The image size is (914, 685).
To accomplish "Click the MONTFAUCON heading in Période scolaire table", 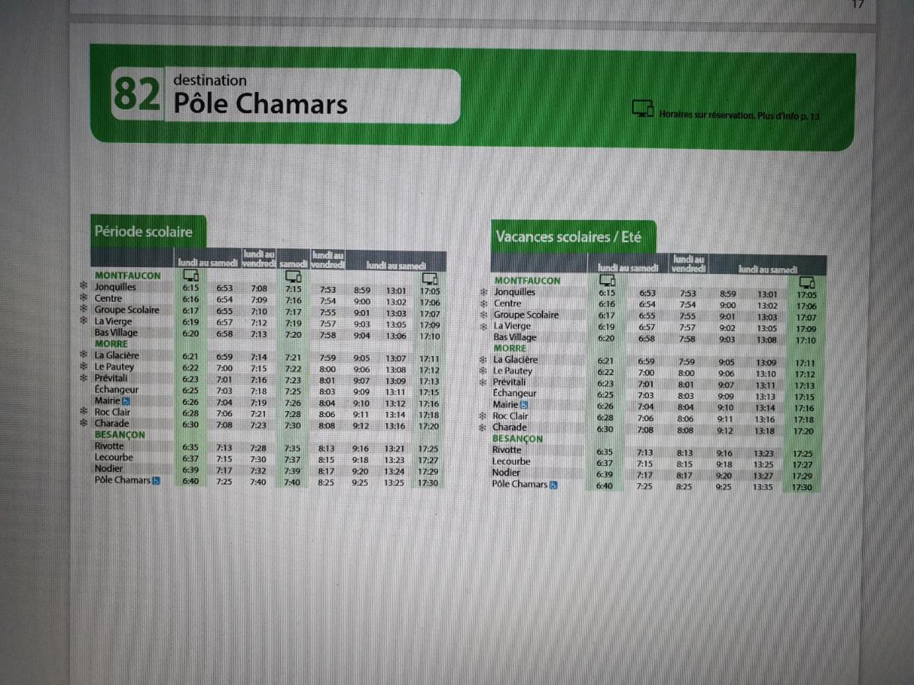I will pyautogui.click(x=127, y=276).
